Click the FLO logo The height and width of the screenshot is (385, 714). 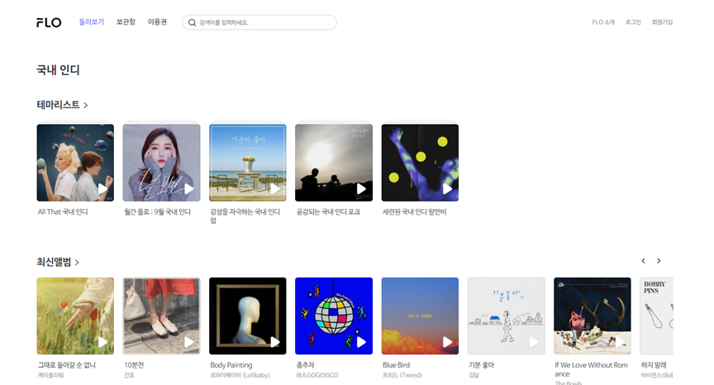pos(49,22)
